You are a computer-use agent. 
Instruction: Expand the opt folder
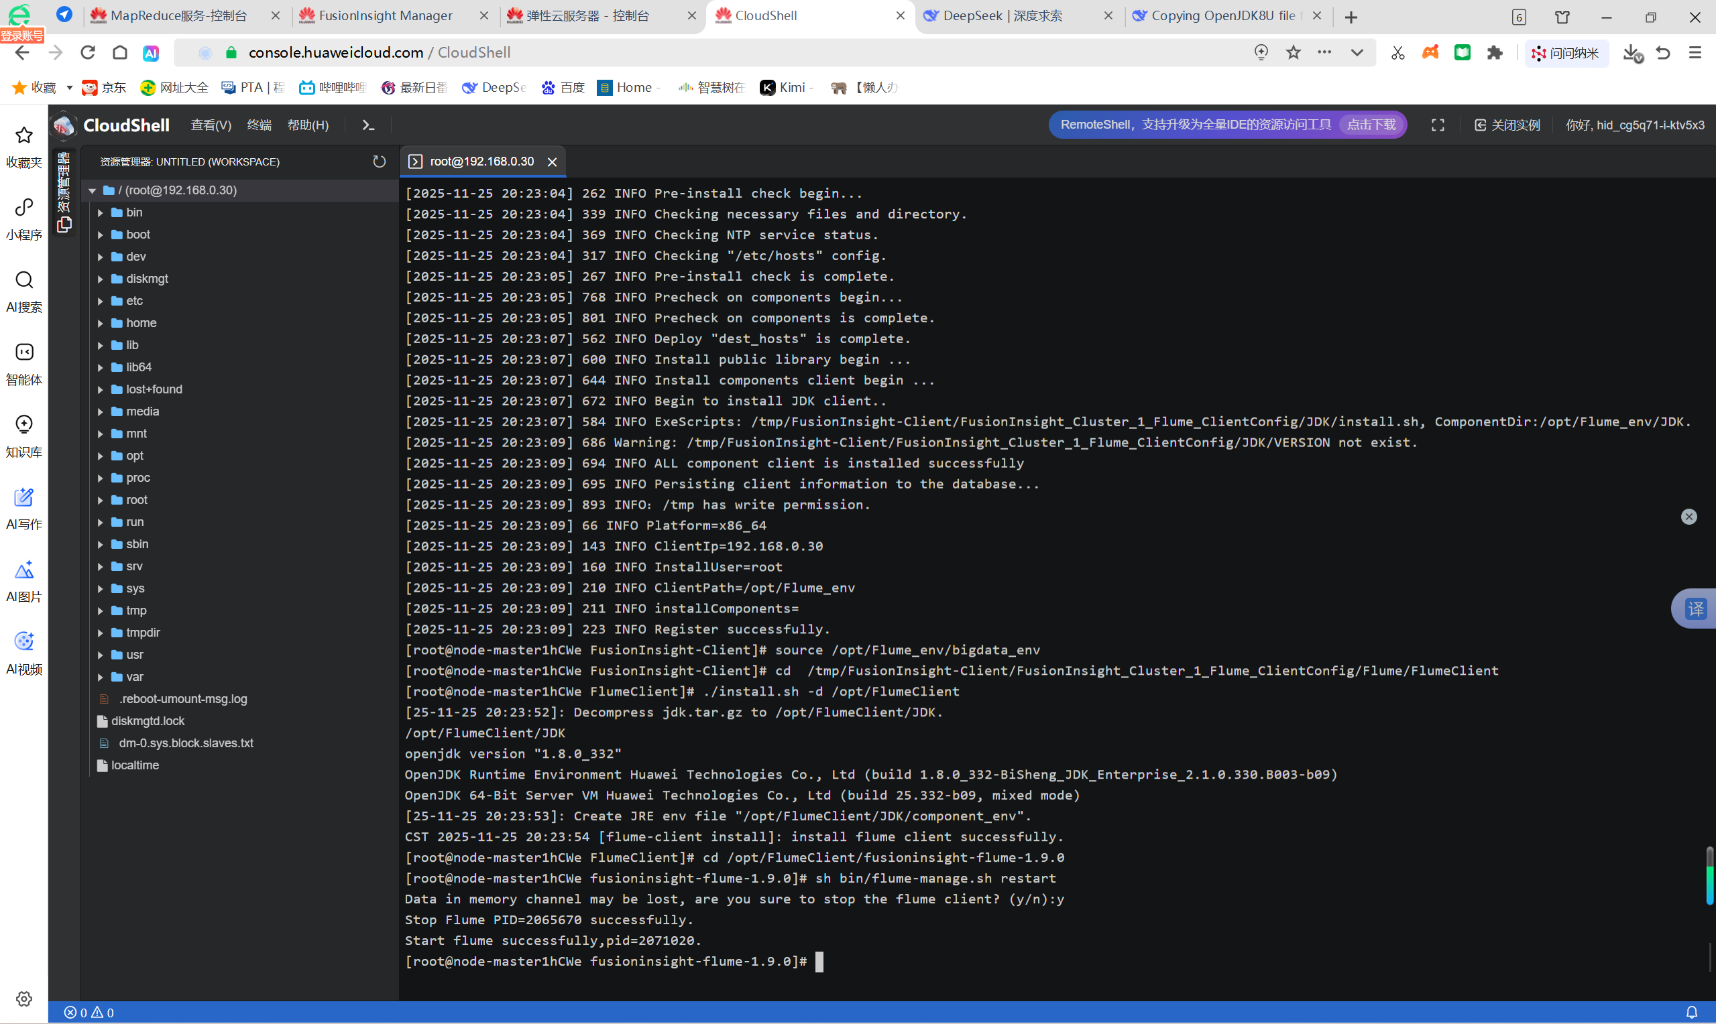tap(135, 456)
